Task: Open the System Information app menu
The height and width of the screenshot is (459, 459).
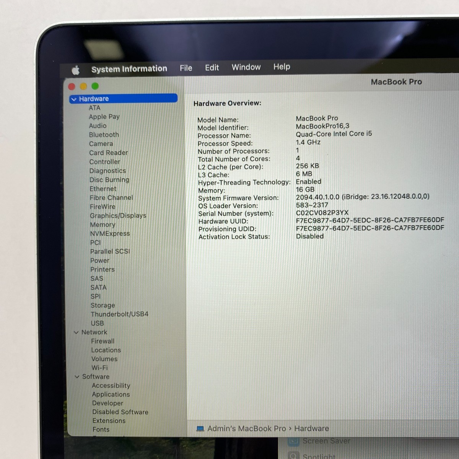Action: (x=129, y=69)
